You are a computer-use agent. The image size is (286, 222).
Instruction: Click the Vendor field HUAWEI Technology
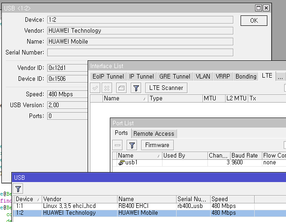(140, 31)
